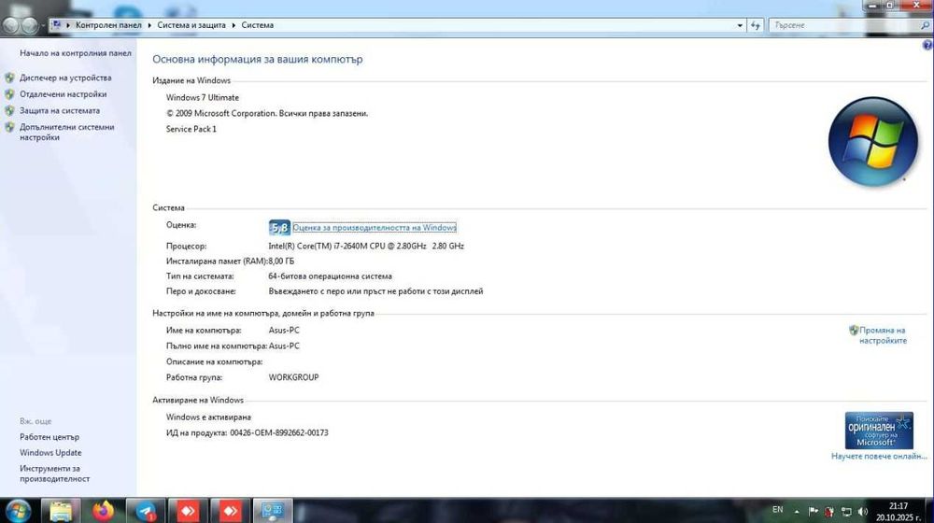
Task: Open Научете повече онлайн link
Action: (x=879, y=457)
